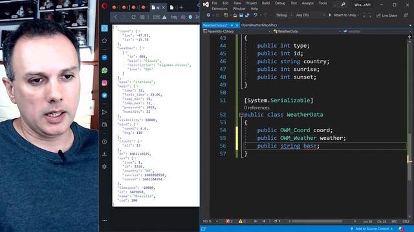Open the Opera sidebar downloads icon
The width and height of the screenshot is (414, 232).
[105, 154]
